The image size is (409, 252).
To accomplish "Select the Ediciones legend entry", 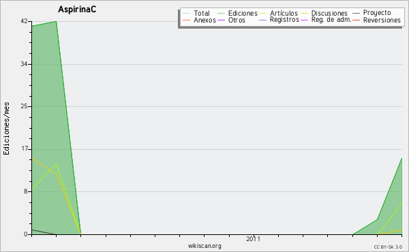I will [x=237, y=13].
